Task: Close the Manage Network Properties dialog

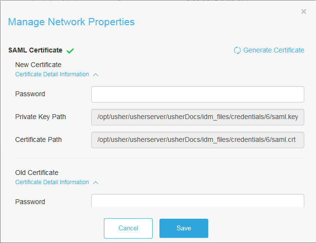Action: click(x=303, y=12)
